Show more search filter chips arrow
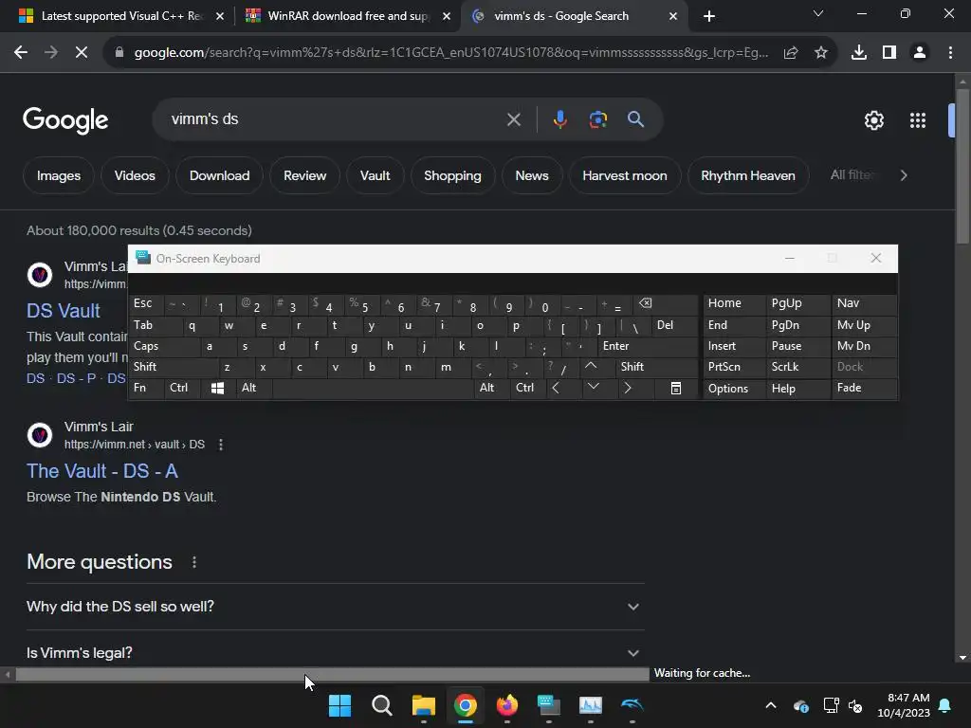The height and width of the screenshot is (728, 971). (904, 175)
